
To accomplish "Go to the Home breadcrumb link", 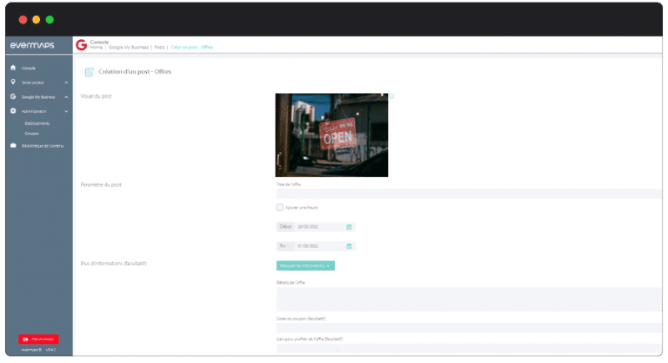I will (97, 47).
